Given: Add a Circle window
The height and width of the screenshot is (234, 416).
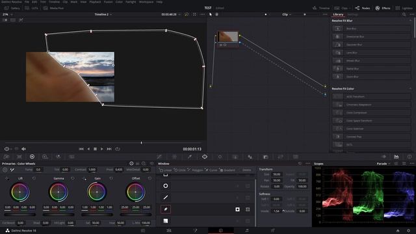Looking at the screenshot, I should click(x=179, y=170).
